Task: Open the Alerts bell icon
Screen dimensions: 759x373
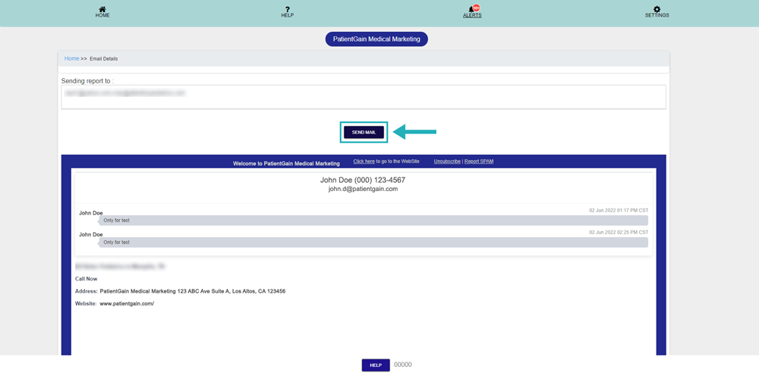Action: coord(471,9)
